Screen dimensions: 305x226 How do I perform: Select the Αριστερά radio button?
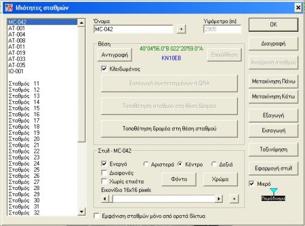coord(146,164)
